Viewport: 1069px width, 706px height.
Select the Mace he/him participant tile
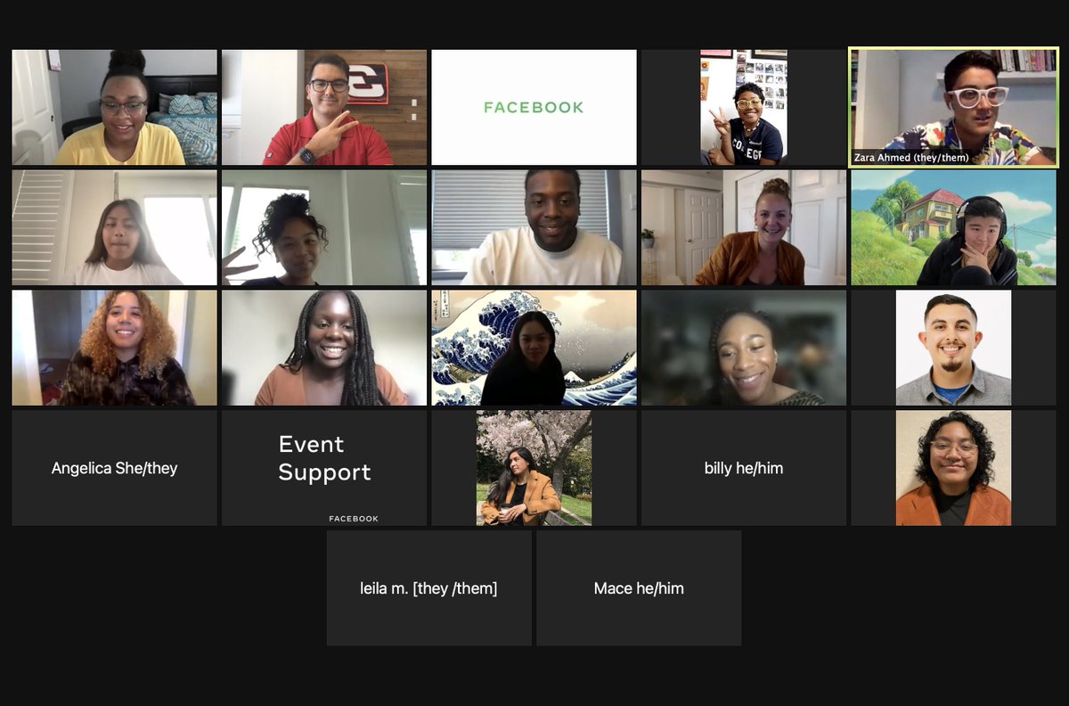(x=639, y=588)
